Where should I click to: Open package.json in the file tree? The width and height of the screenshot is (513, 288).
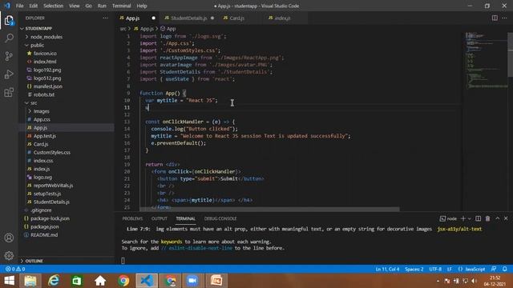[45, 226]
